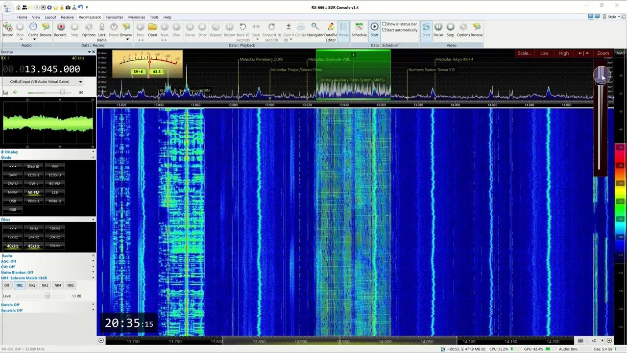
Task: Turn noise reduction Off
Action: [7, 285]
